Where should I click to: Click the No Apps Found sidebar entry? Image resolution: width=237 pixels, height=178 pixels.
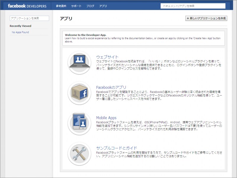[x=20, y=32]
